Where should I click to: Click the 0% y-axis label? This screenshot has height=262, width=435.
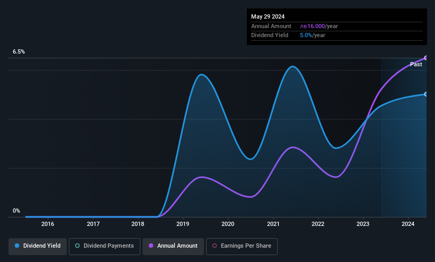(16, 211)
